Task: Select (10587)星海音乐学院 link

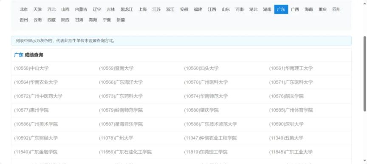Action: [x=121, y=124]
